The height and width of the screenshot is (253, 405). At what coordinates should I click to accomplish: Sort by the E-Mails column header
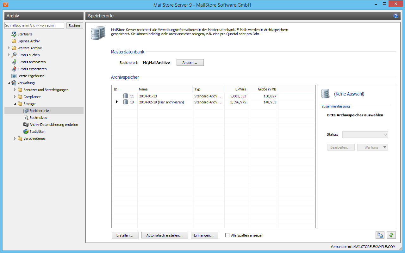pos(236,89)
